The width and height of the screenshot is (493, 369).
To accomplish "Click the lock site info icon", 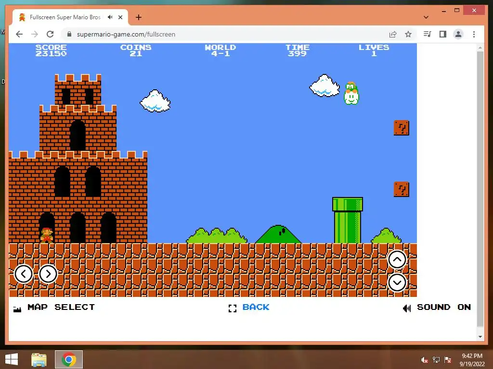I will click(69, 34).
